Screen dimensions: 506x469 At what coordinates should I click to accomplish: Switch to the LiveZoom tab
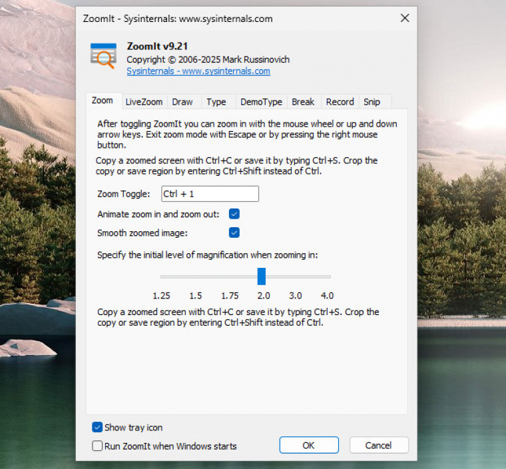[144, 102]
